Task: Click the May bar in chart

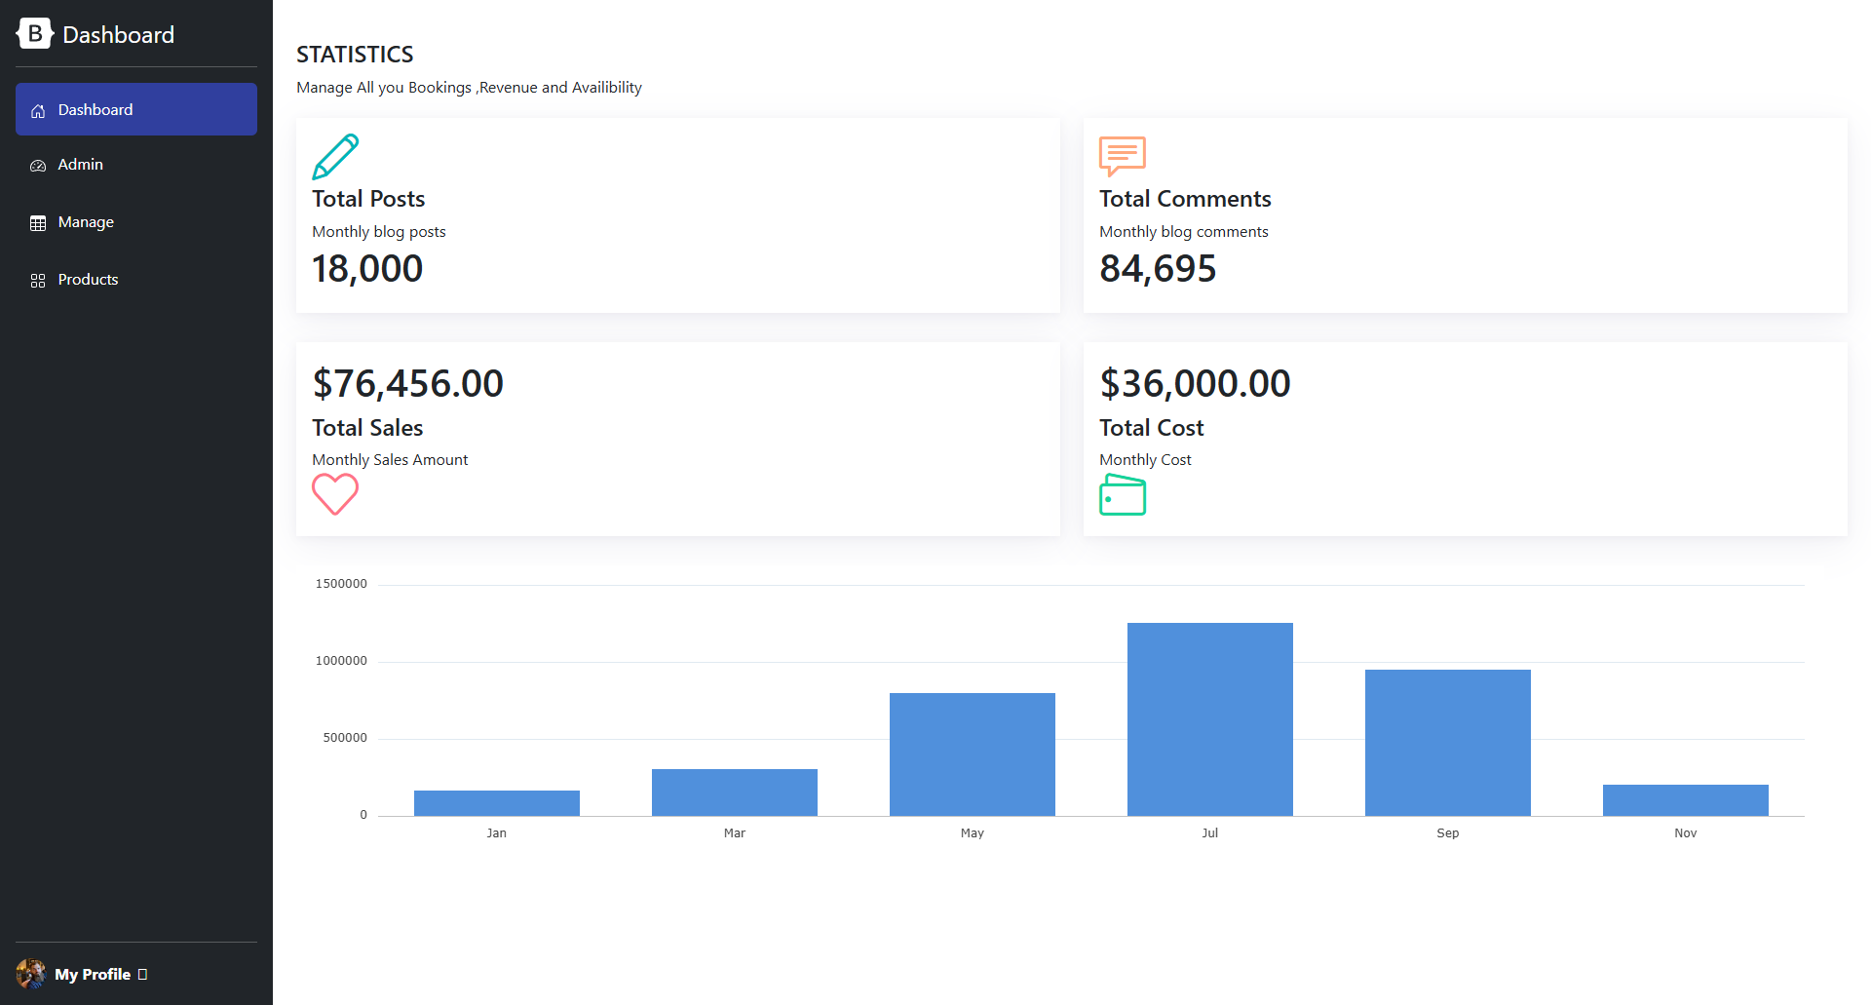Action: click(973, 754)
